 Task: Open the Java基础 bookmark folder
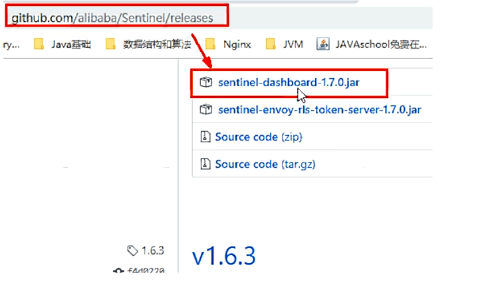point(62,44)
